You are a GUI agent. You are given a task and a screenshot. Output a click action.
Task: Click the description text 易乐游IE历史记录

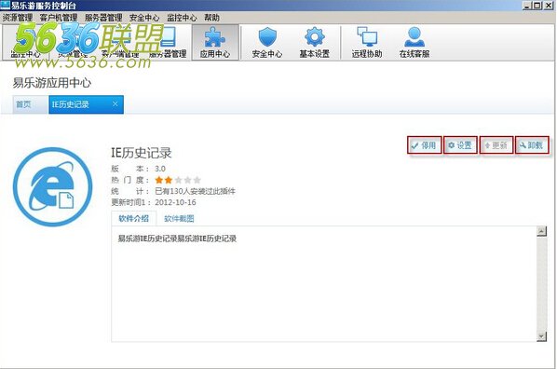point(177,239)
